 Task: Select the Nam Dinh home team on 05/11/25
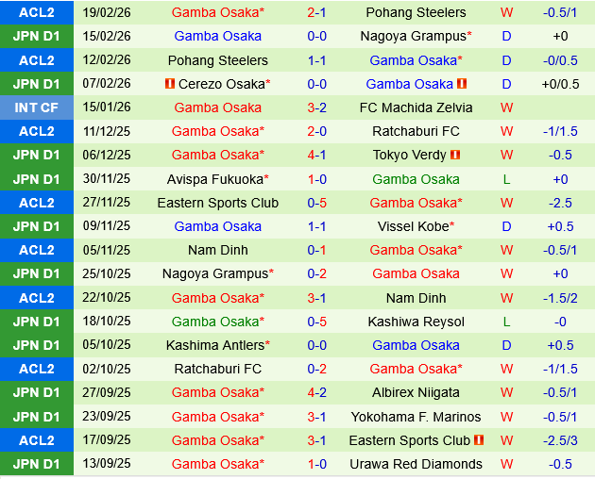click(x=218, y=250)
